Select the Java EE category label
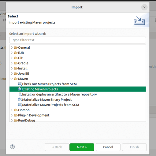This screenshot has width=156, height=156. (24, 73)
